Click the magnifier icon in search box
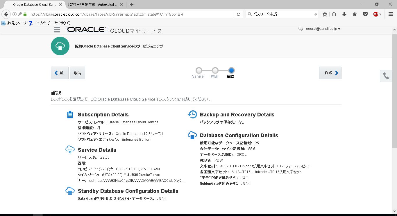Viewport: 397px width, 216px height. pos(250,14)
